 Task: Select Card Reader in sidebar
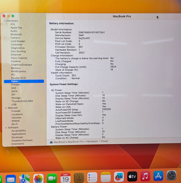click(18, 41)
